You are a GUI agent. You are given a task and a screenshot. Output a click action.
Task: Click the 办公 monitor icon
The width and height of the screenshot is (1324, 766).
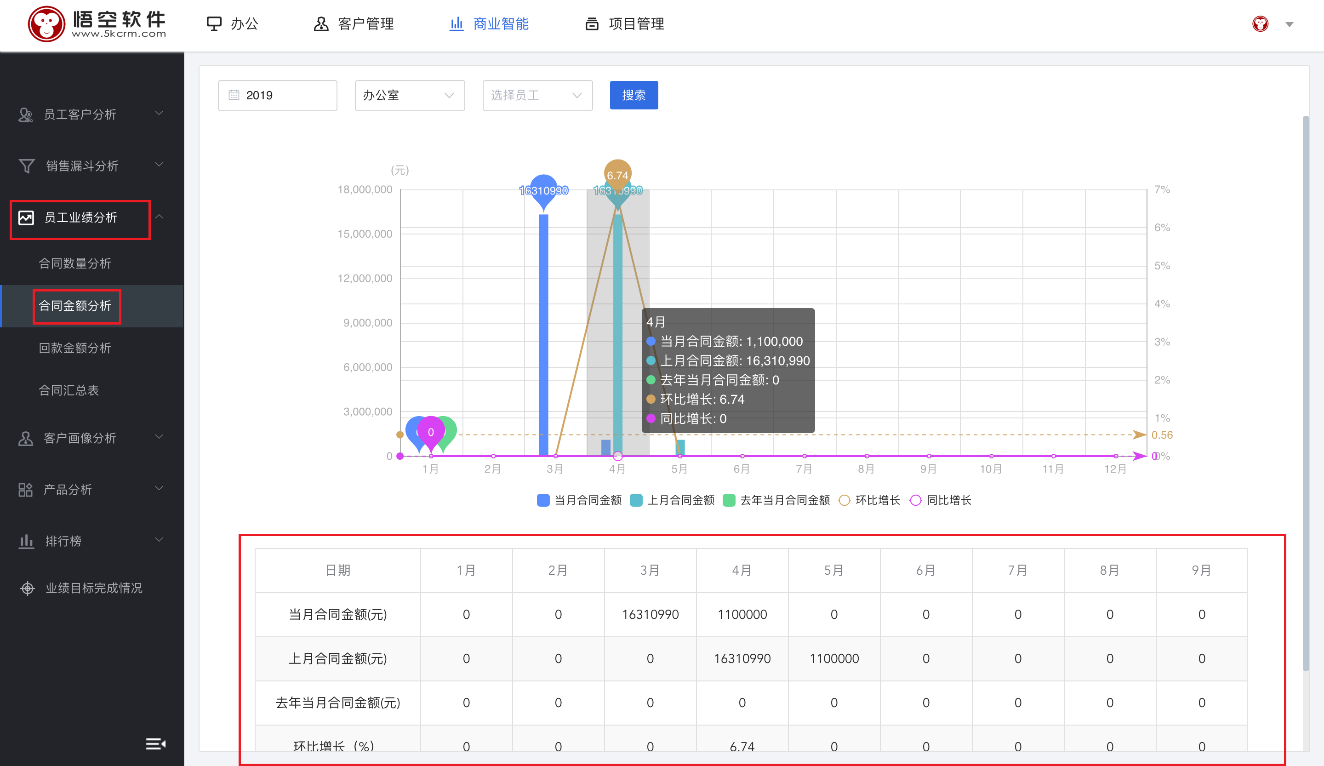(x=214, y=24)
